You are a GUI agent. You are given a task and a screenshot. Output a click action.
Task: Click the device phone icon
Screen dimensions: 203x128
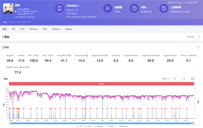[59, 9]
